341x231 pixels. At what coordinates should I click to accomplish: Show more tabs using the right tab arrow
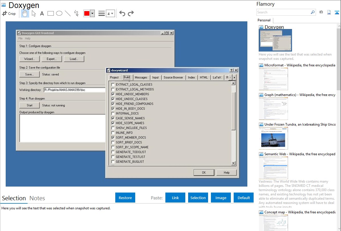pyautogui.click(x=234, y=77)
